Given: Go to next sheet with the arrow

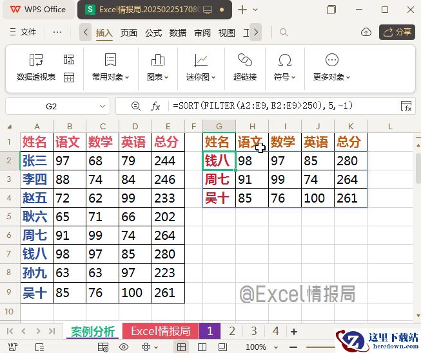Looking at the screenshot, I should [38, 331].
